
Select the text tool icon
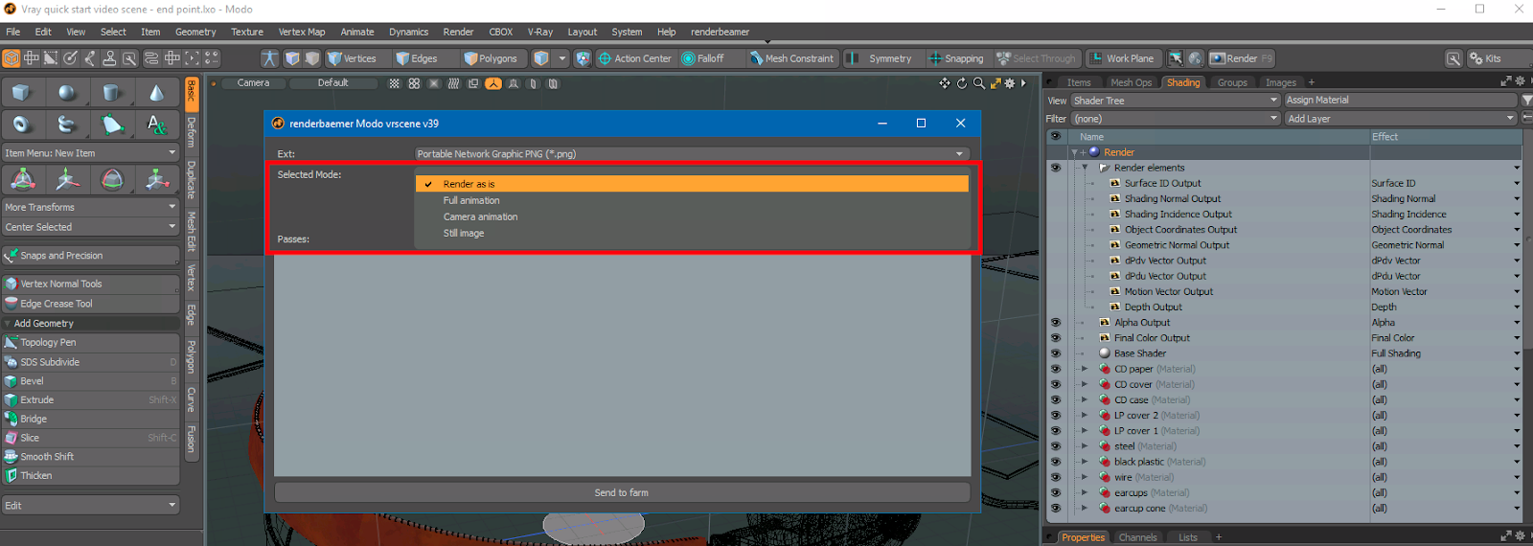pos(156,125)
